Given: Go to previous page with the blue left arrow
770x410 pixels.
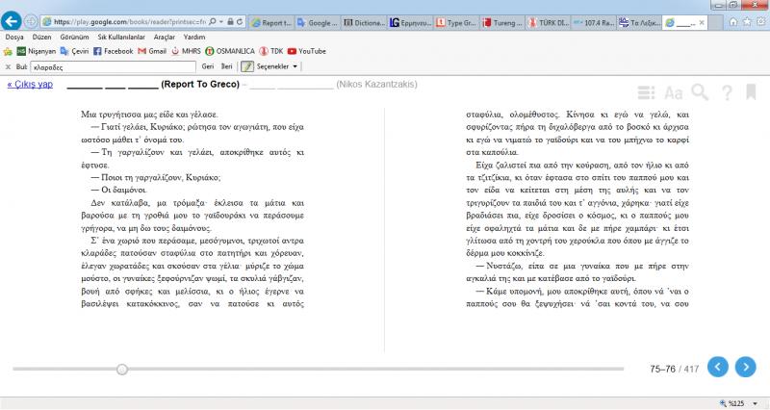Looking at the screenshot, I should [718, 367].
